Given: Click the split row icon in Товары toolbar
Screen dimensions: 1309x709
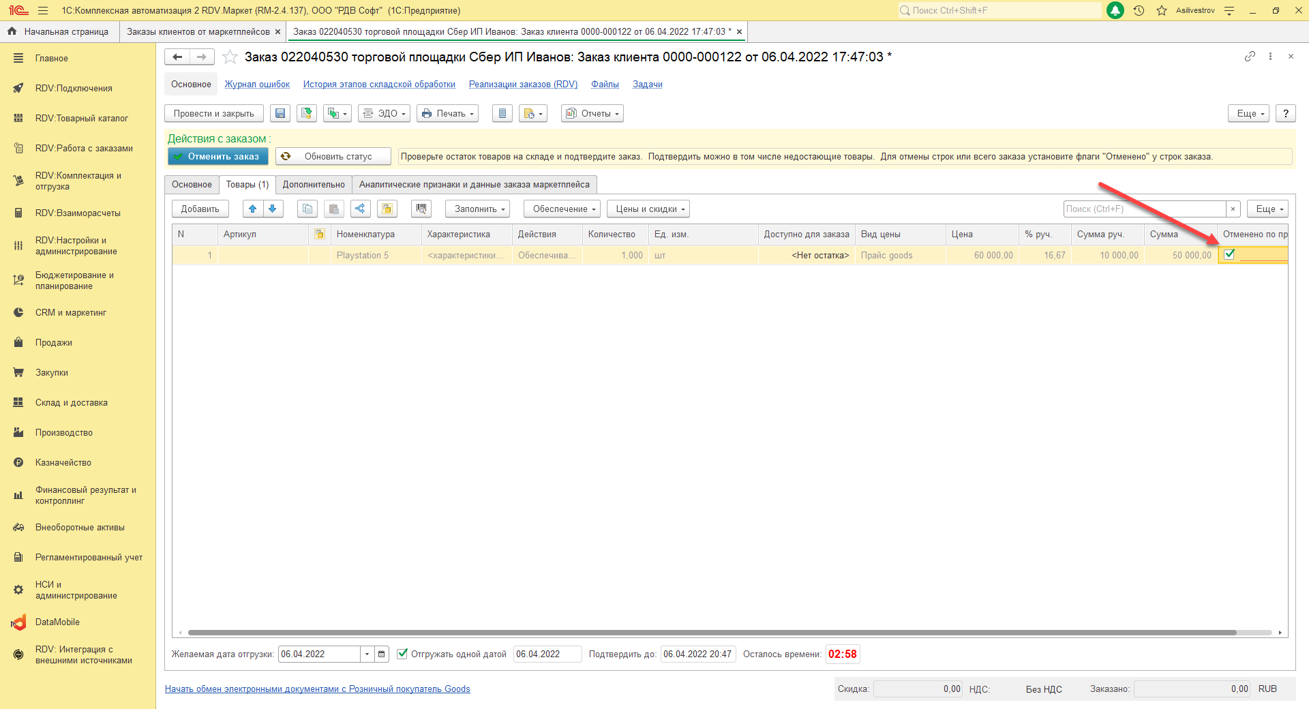Looking at the screenshot, I should click(361, 209).
